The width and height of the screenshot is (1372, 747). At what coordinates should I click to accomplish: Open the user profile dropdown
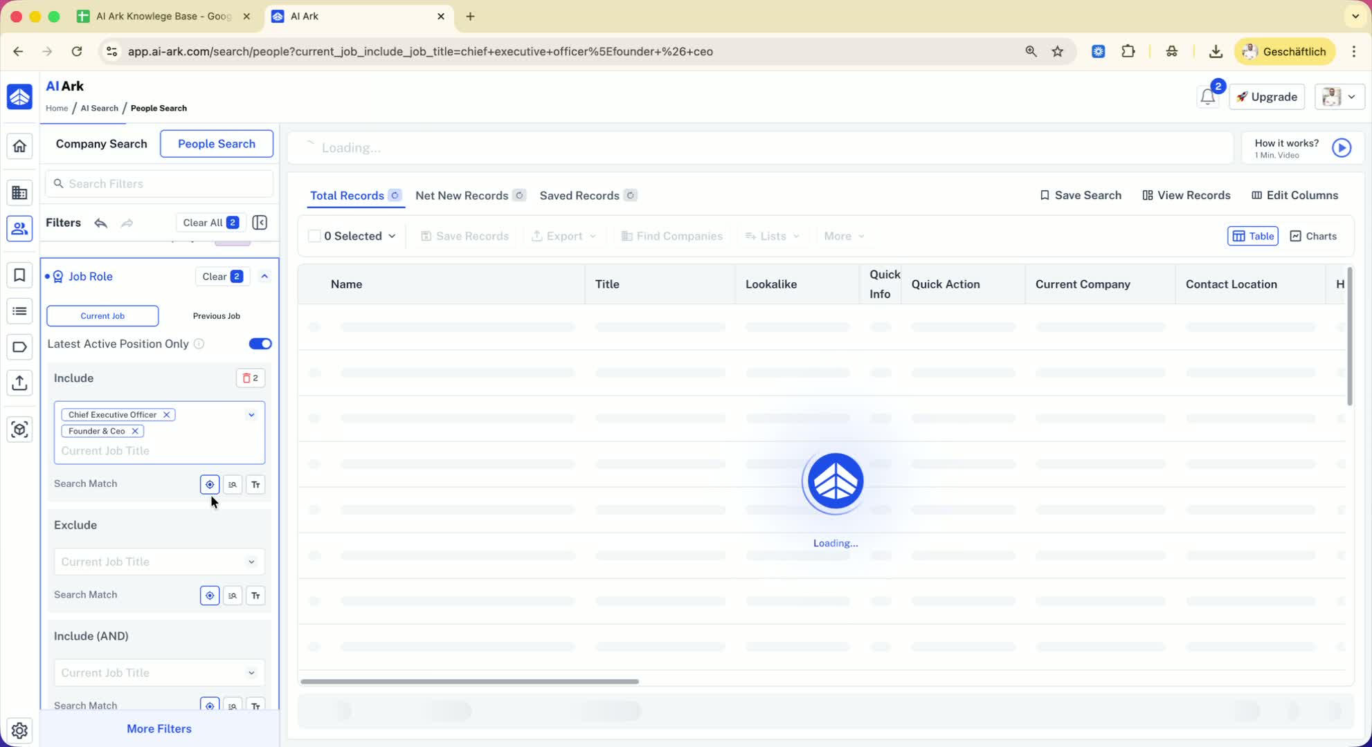(x=1339, y=97)
